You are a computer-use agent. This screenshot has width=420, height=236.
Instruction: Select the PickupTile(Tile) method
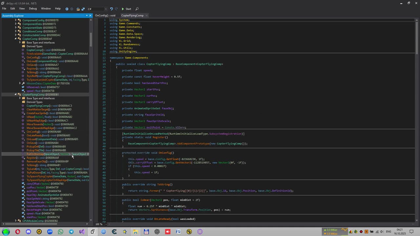[x=46, y=150]
